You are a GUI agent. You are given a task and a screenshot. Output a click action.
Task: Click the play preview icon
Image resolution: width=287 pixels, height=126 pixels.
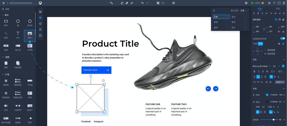[269, 3]
